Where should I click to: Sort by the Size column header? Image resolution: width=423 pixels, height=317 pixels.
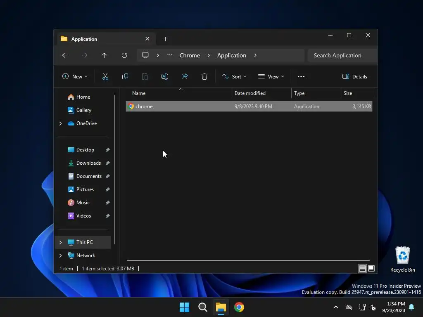[357, 93]
